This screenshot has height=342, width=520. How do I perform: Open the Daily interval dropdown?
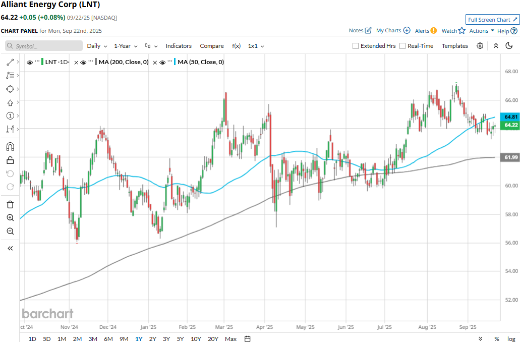tap(97, 46)
